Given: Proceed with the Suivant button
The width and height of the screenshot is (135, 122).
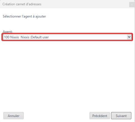Looking at the screenshot, I should click(x=121, y=116).
